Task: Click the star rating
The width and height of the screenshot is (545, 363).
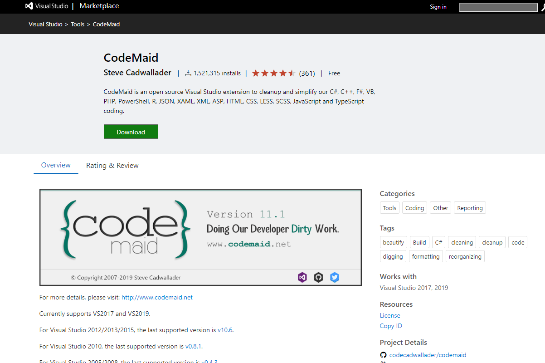Action: click(x=273, y=73)
